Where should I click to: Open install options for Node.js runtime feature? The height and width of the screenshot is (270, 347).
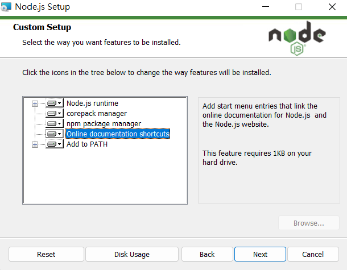[x=55, y=103]
